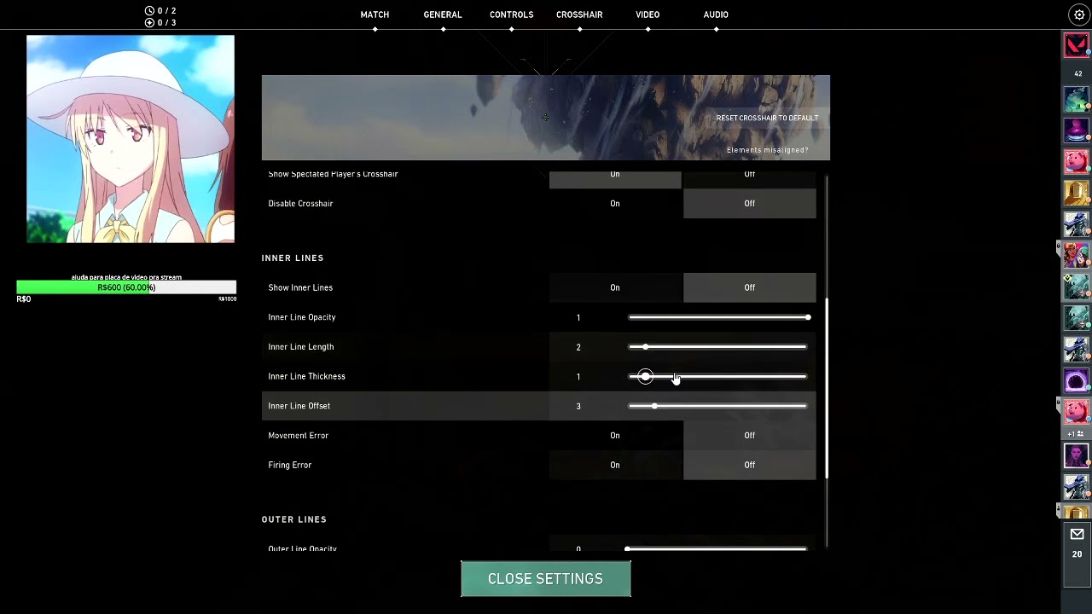Go to the VIDEO tab
Screen dimensions: 1092x614
point(648,14)
